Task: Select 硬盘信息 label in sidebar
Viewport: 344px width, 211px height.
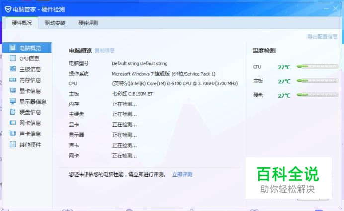Action: (x=30, y=112)
